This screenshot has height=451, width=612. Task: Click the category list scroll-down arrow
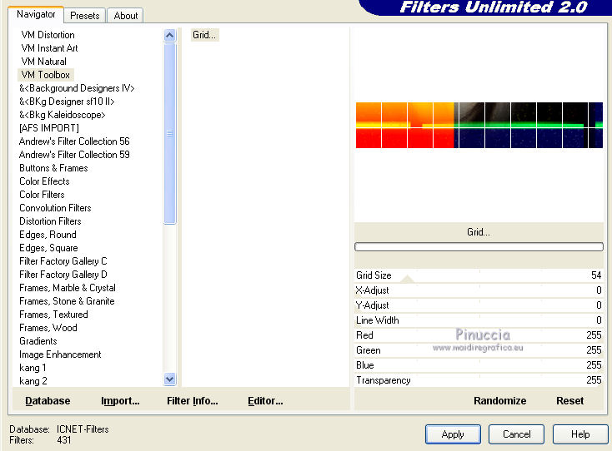(170, 379)
